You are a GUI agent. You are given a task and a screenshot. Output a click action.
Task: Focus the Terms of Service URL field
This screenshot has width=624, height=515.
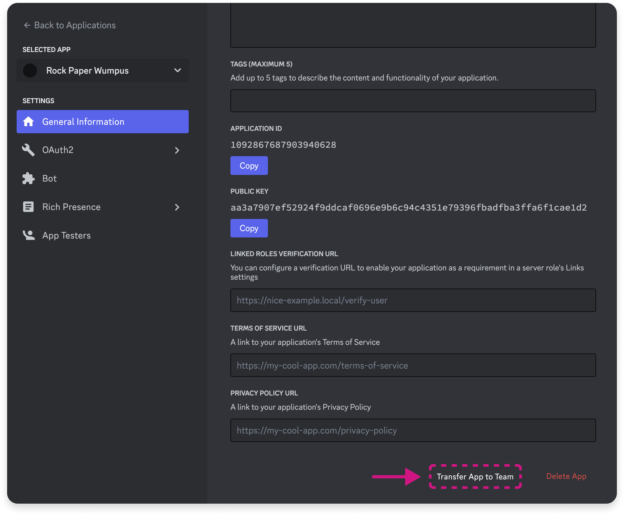pyautogui.click(x=413, y=365)
